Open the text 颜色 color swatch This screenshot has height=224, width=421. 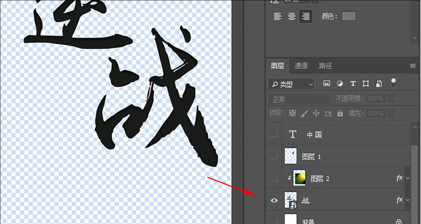point(348,16)
